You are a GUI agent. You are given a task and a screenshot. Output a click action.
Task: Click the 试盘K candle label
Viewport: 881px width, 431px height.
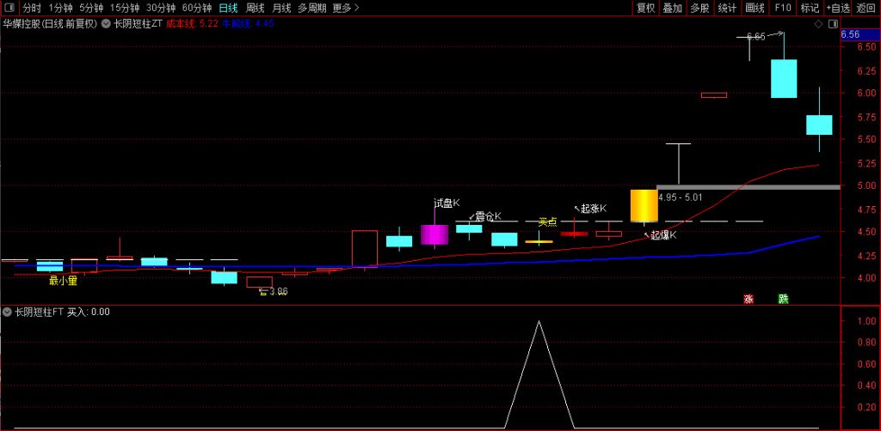(447, 203)
